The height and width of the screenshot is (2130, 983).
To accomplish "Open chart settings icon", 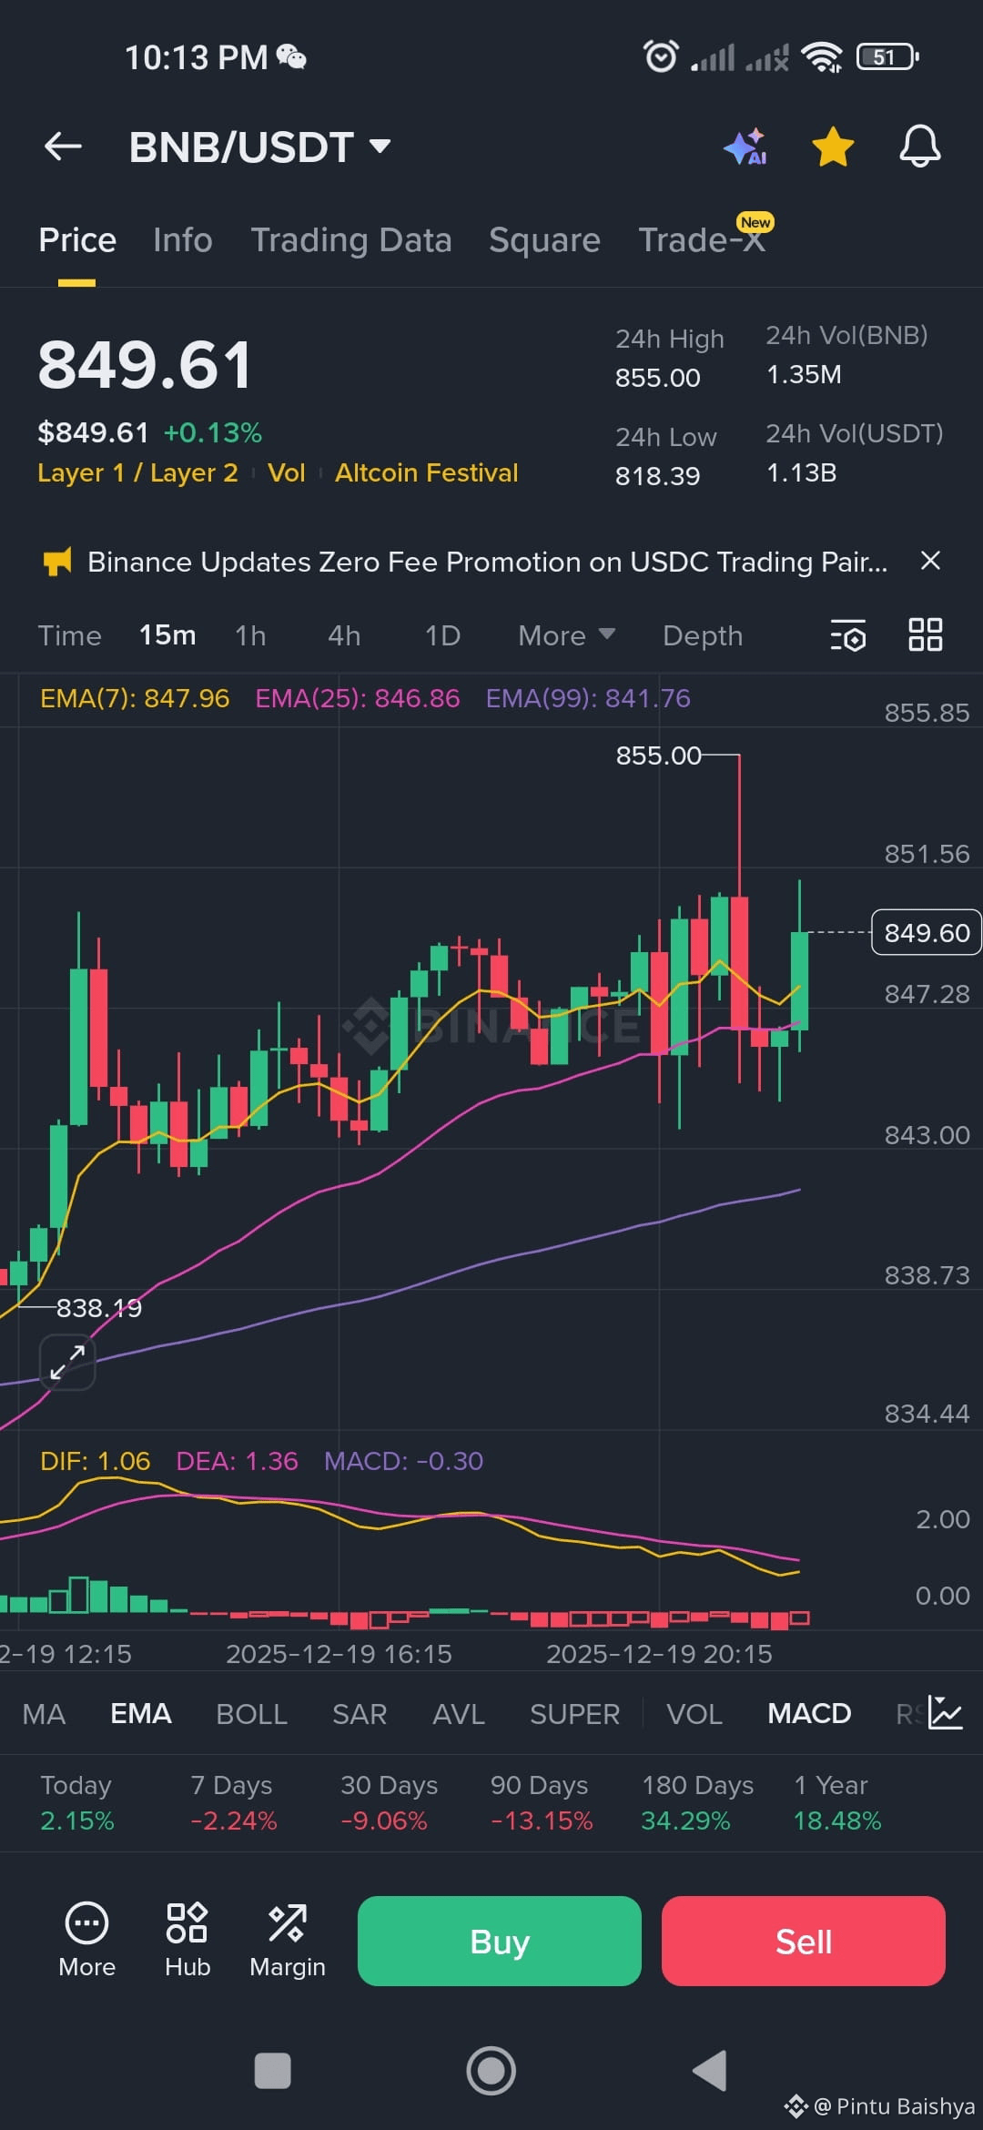I will [x=848, y=635].
